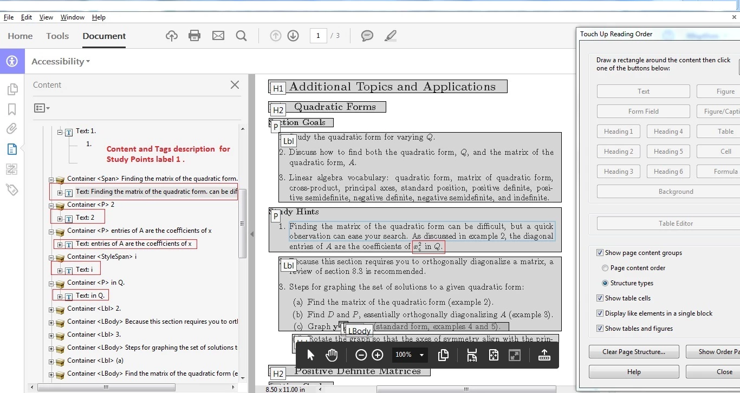Viewport: 740px width, 393px height.
Task: Select the highlighter pen tool
Action: tap(390, 36)
